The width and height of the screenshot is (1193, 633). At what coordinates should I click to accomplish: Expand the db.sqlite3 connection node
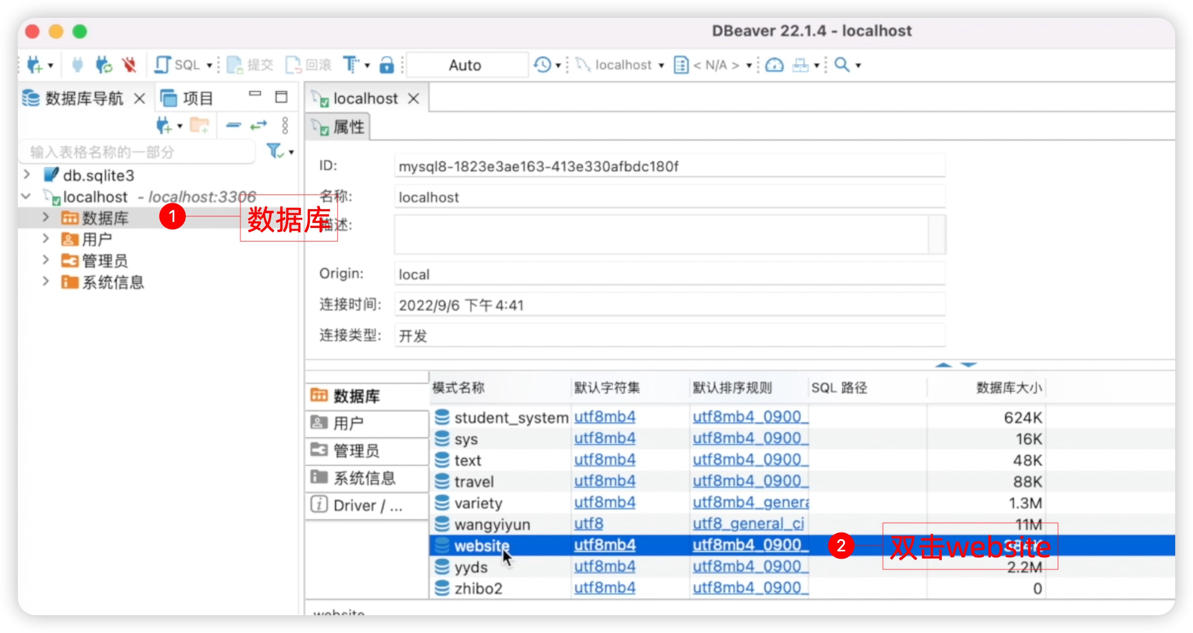tap(27, 175)
